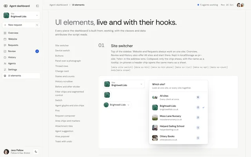
Task: Open Agents in the sidebar
Action: [21, 64]
